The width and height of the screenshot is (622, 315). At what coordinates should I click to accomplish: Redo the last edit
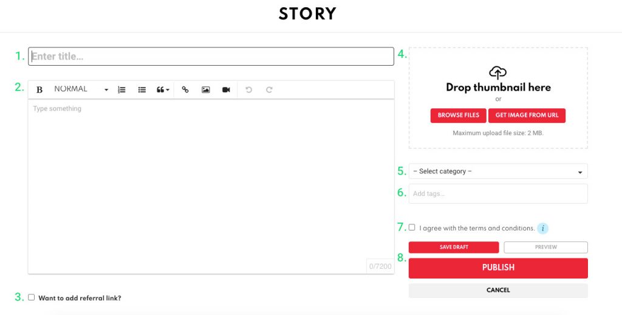tap(269, 90)
